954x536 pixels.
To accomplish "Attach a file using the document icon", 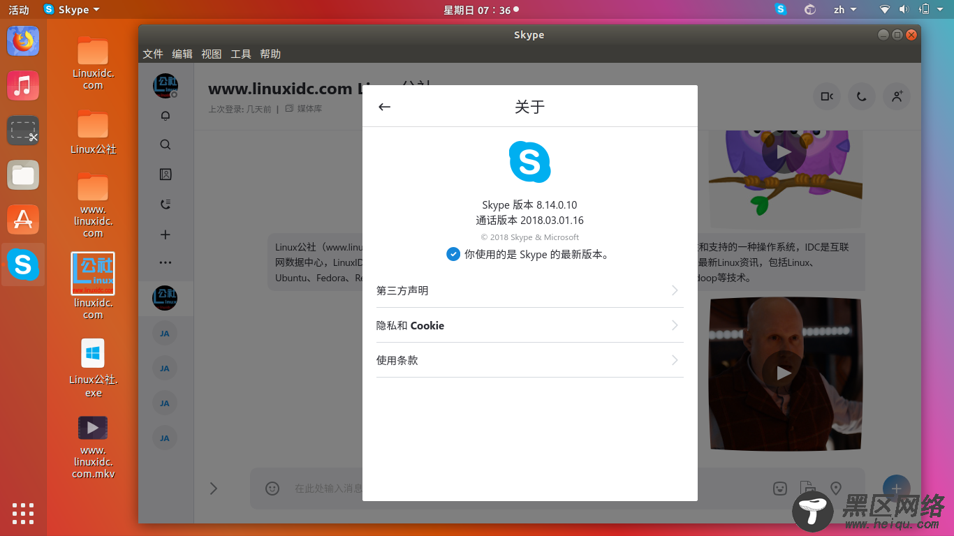I will (x=807, y=489).
